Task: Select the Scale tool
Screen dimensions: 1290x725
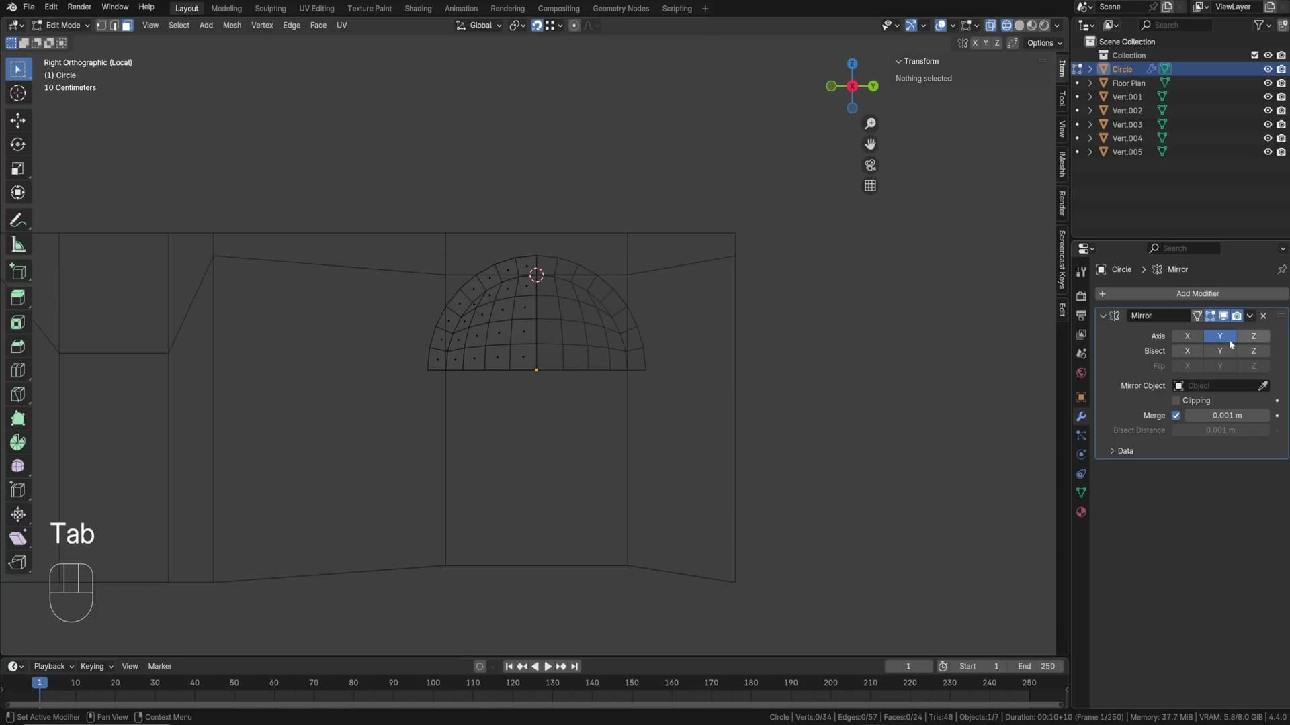Action: (x=18, y=169)
